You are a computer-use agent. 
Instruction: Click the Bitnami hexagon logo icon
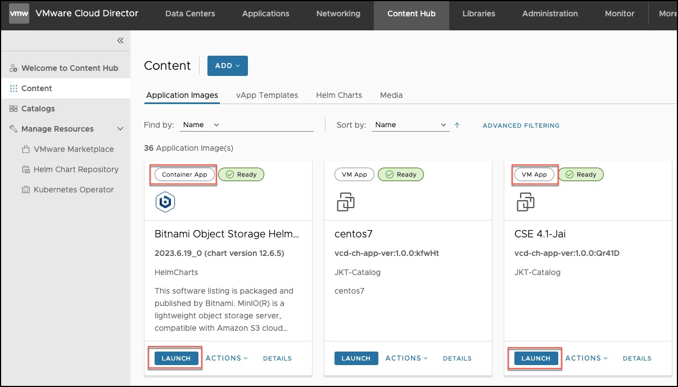coord(165,202)
